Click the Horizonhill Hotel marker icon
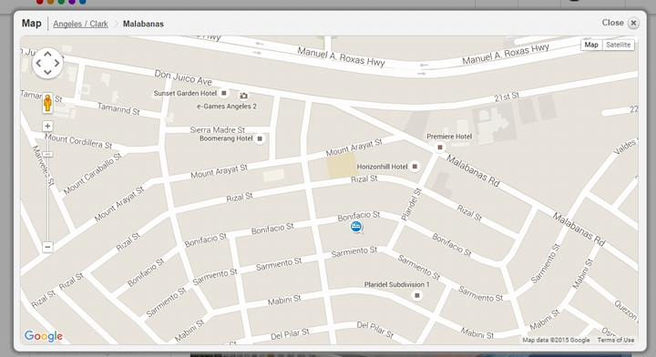Screen dimensions: 656x357 pos(415,167)
